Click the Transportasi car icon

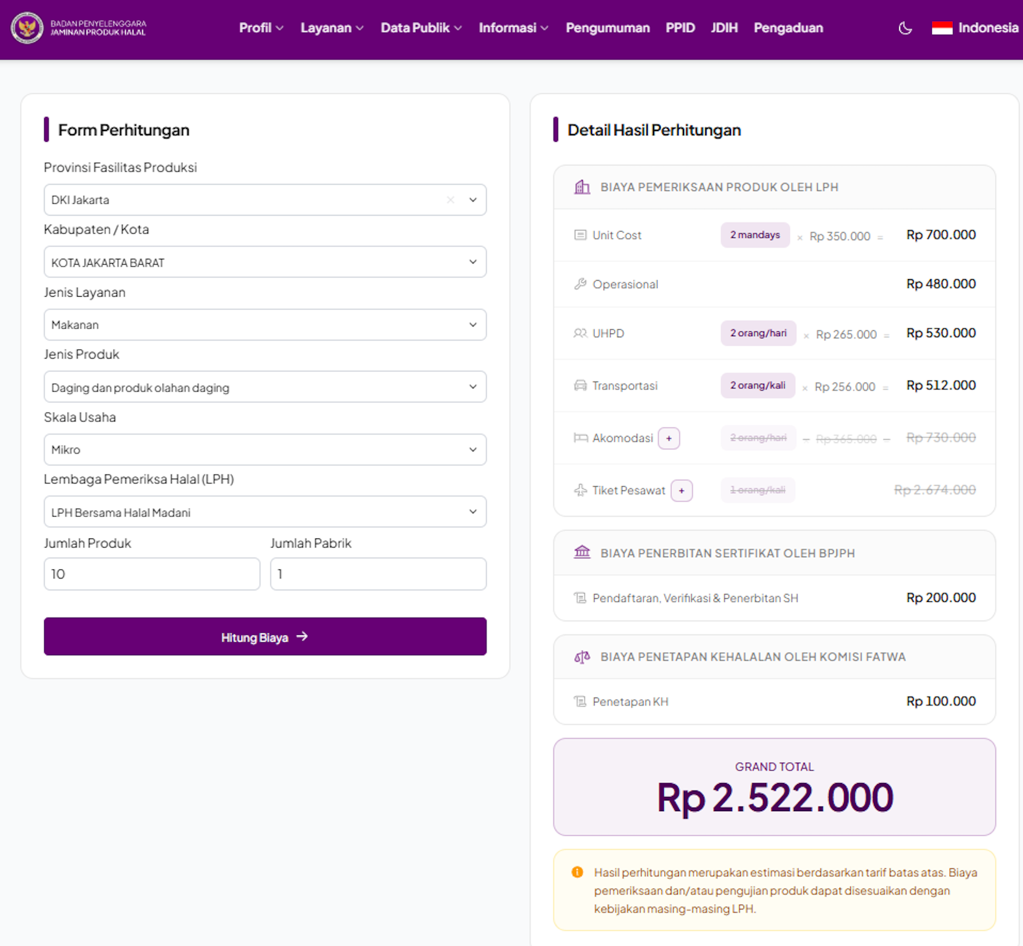pyautogui.click(x=580, y=385)
